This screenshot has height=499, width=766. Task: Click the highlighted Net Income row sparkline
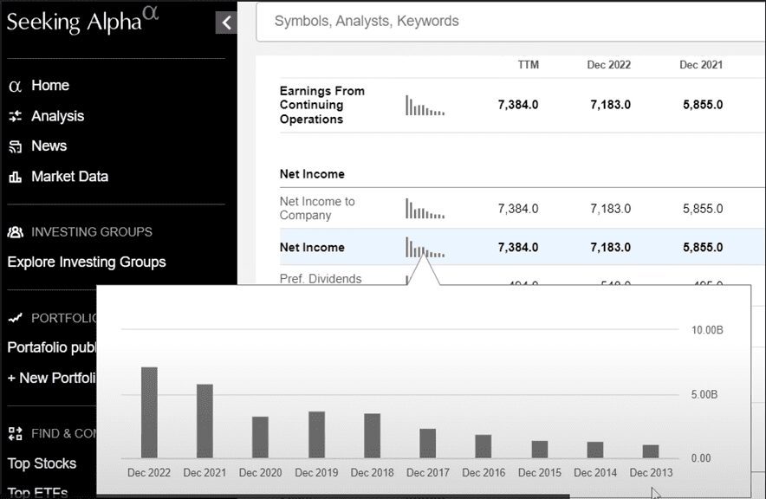[425, 248]
